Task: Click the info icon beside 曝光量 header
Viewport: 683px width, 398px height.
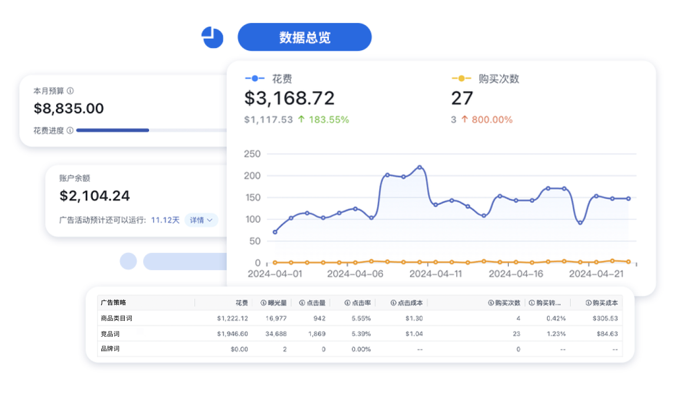Action: [263, 303]
